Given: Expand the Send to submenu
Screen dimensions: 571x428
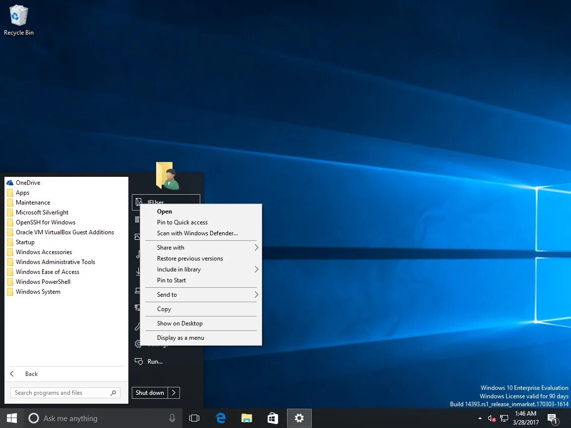Looking at the screenshot, I should click(x=167, y=294).
